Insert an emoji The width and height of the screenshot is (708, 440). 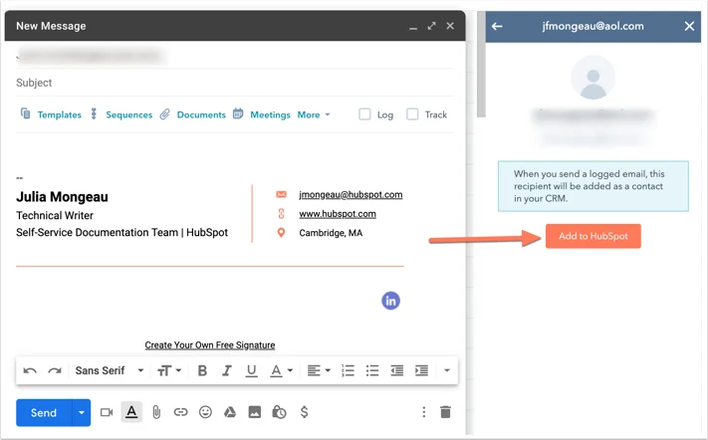click(205, 412)
